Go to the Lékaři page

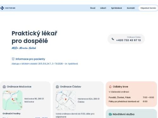[x=103, y=8]
